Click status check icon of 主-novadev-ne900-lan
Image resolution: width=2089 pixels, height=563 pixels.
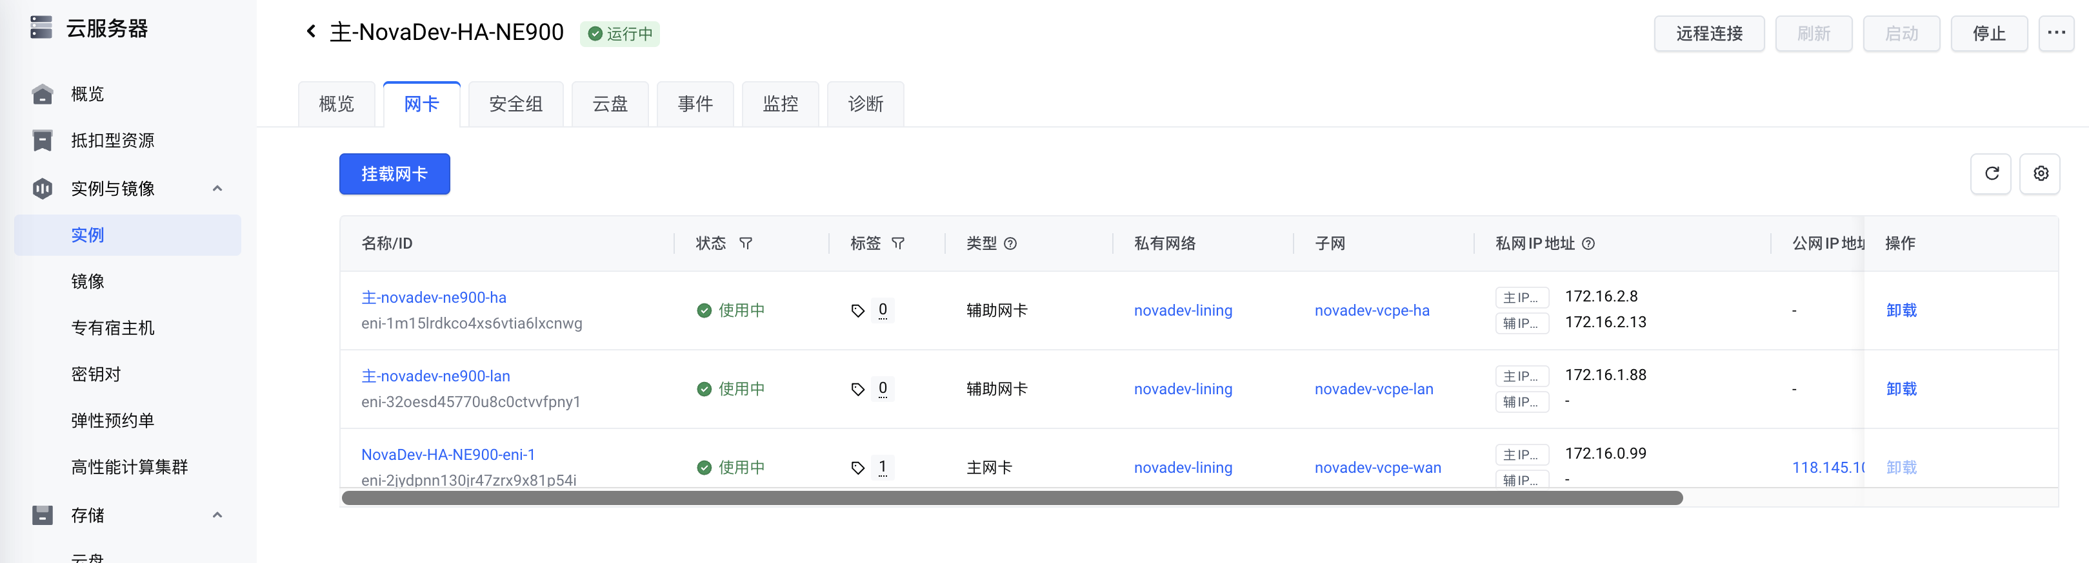[x=704, y=389]
